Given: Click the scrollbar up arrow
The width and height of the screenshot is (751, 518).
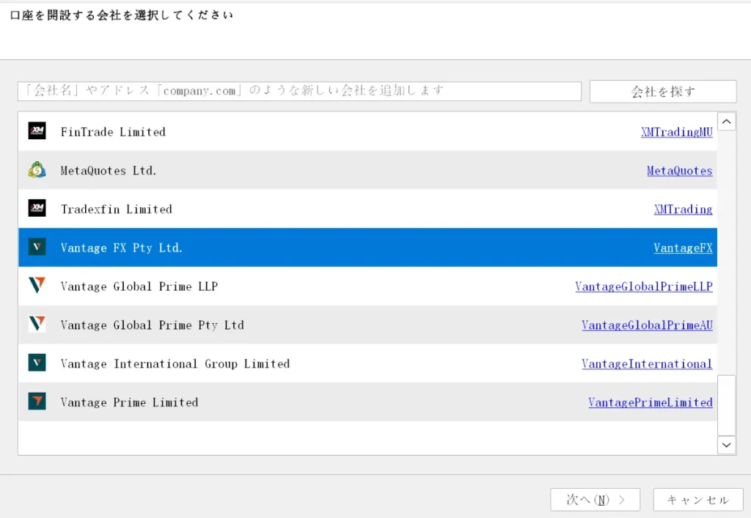Looking at the screenshot, I should coord(726,121).
